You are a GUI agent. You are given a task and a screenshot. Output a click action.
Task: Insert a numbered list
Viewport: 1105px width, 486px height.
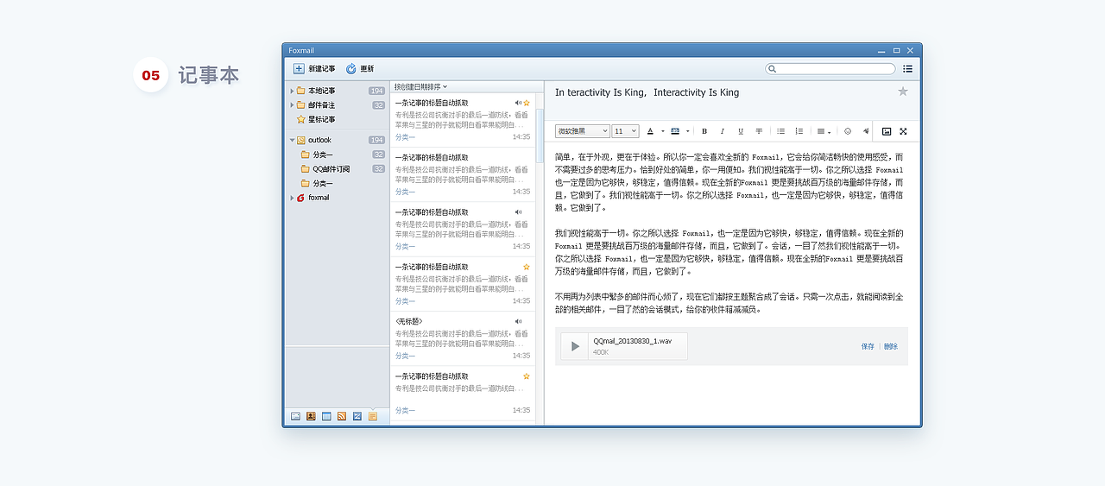click(799, 131)
